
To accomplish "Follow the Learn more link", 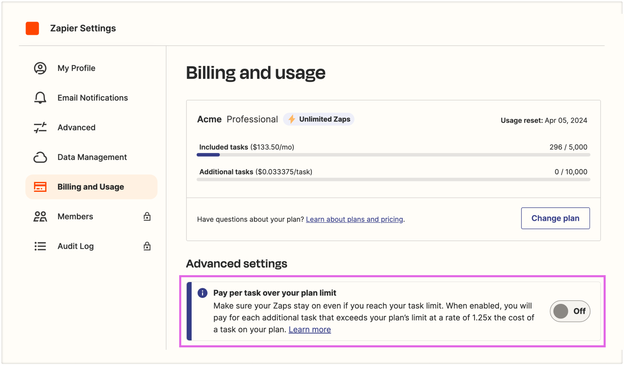I will click(x=310, y=330).
